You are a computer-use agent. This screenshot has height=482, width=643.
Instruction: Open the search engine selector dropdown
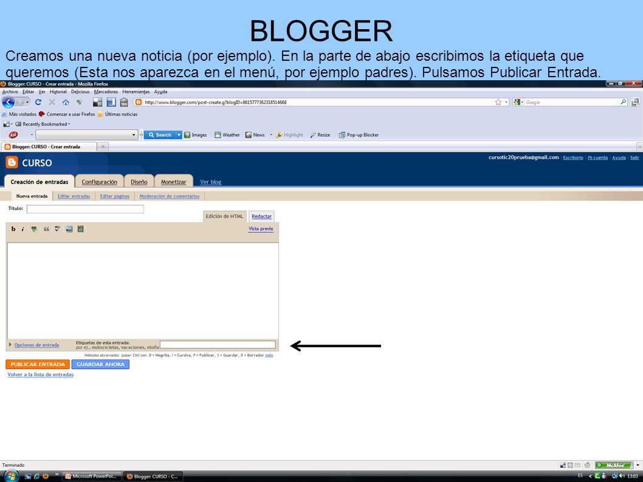click(x=518, y=102)
